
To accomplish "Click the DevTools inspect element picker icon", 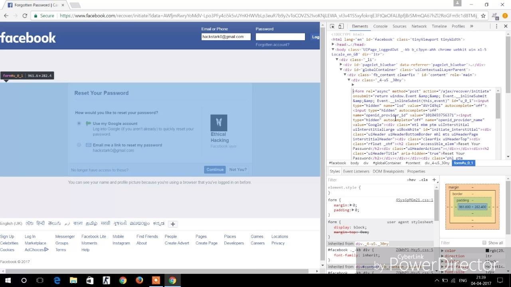I will [332, 26].
